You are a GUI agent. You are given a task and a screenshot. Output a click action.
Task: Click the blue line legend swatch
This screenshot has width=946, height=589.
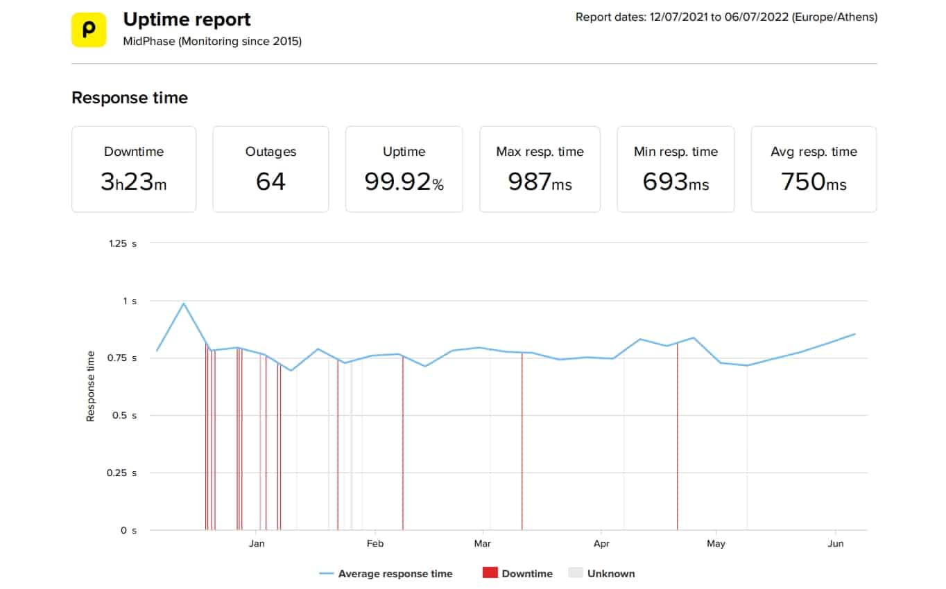coord(327,574)
